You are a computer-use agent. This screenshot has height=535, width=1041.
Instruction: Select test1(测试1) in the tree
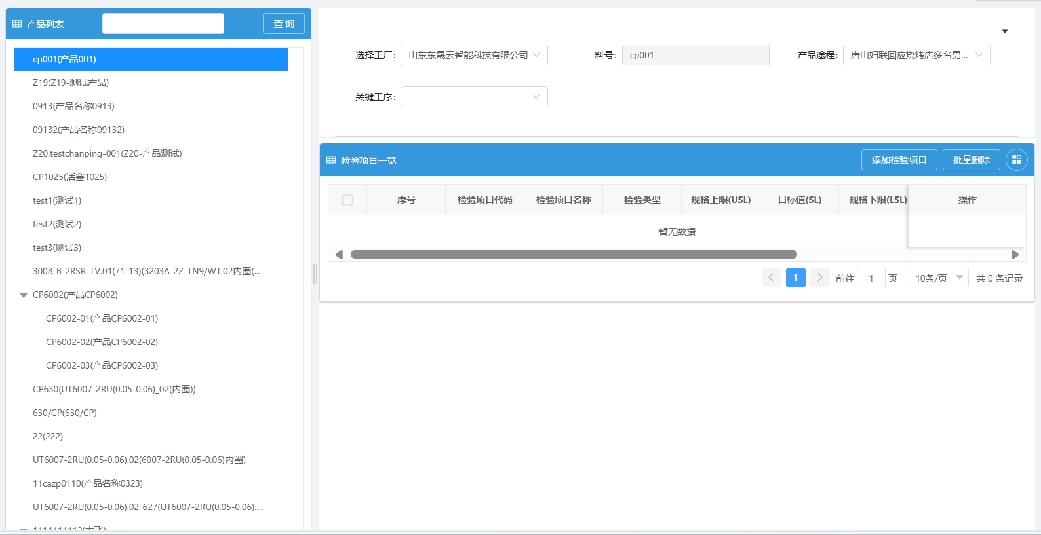(x=57, y=200)
